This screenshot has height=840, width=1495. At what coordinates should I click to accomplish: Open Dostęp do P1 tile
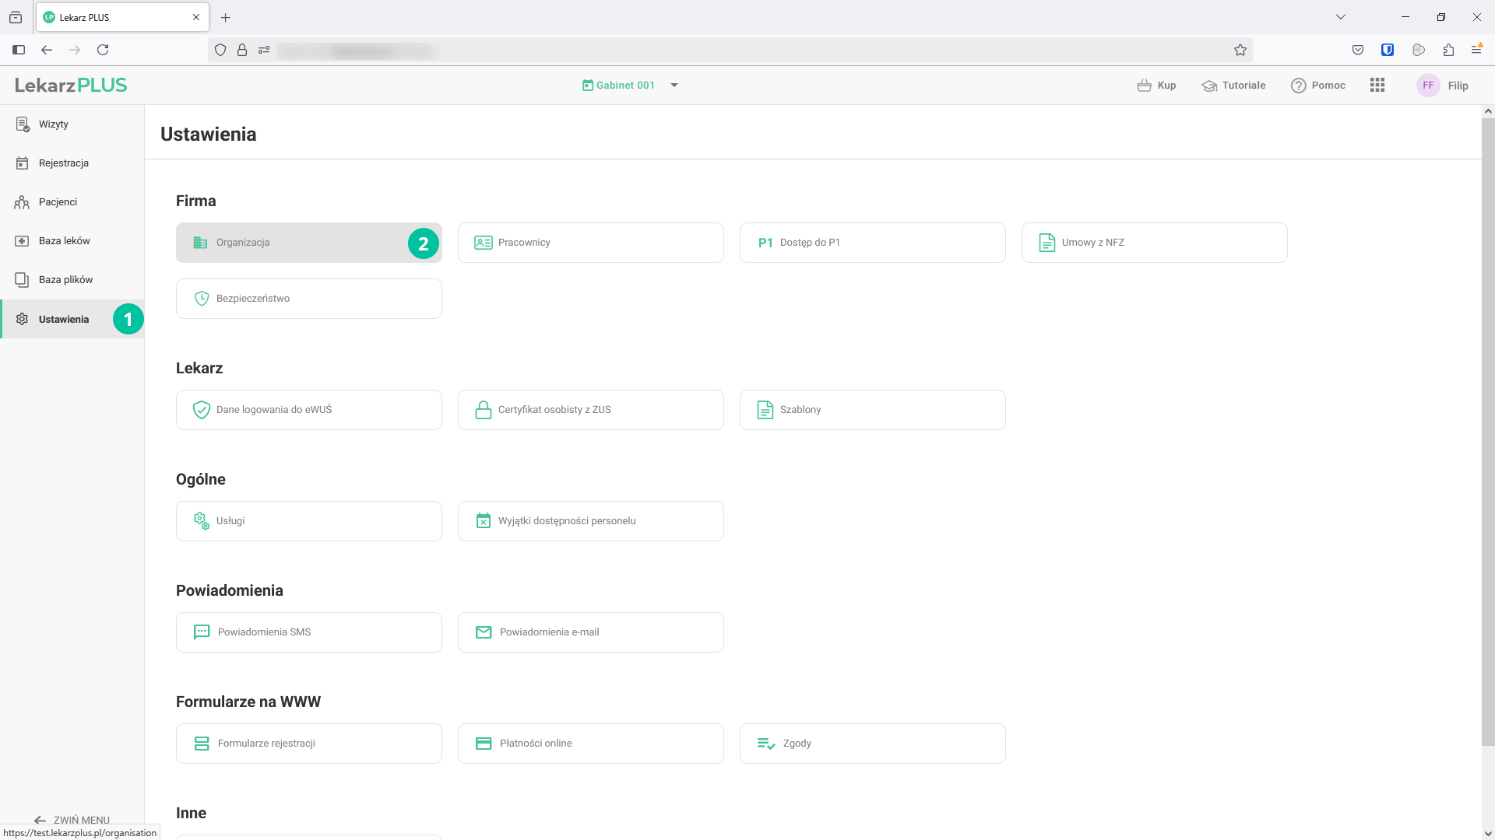tap(872, 243)
